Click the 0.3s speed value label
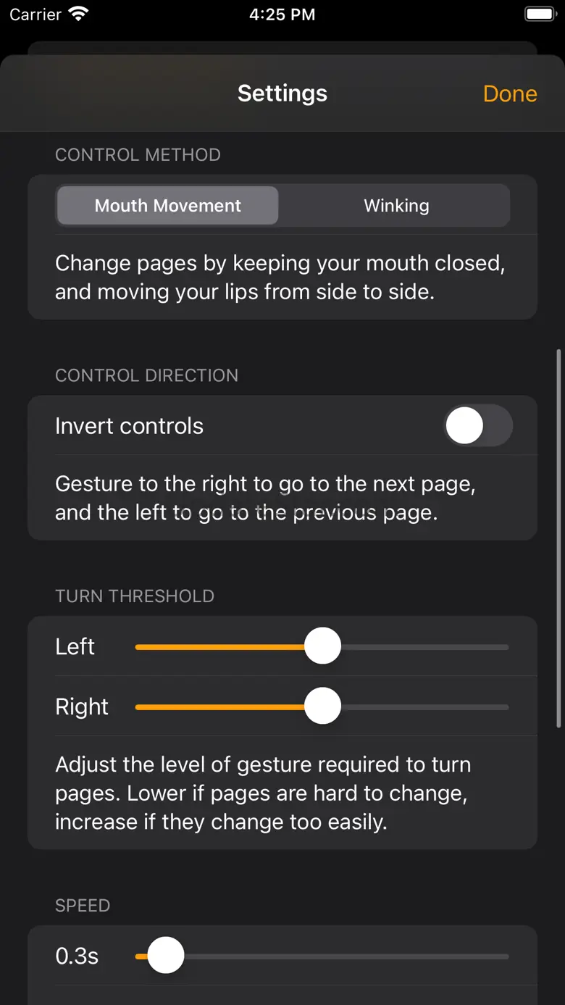 77,956
